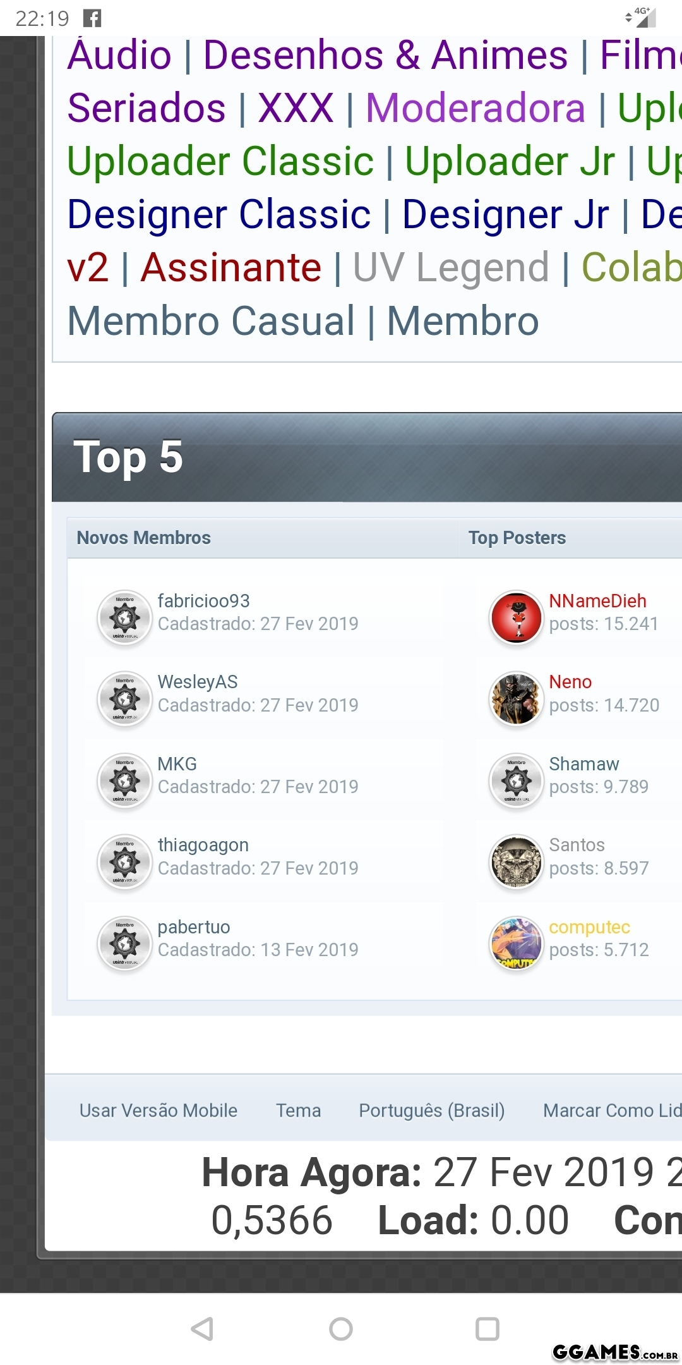Open fabricioo93's member avatar
The image size is (682, 1365).
(x=125, y=617)
